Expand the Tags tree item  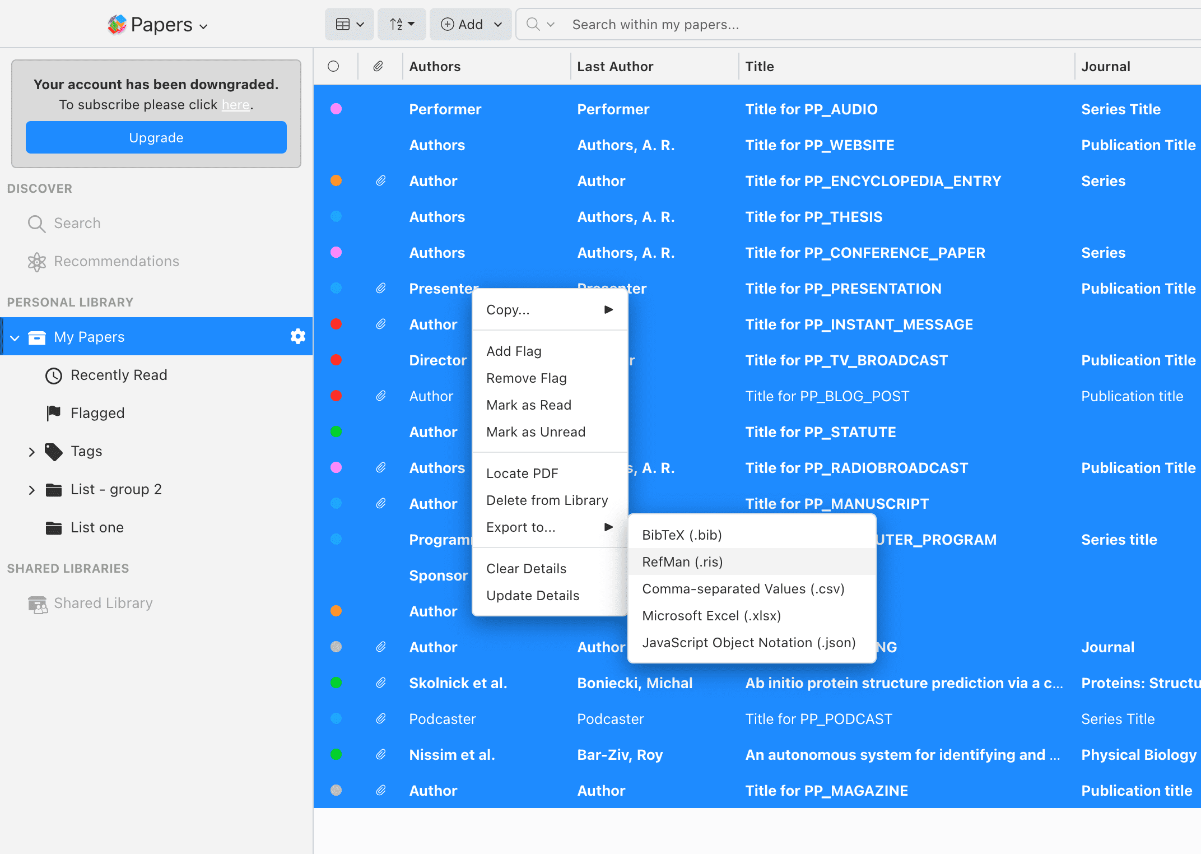point(31,452)
